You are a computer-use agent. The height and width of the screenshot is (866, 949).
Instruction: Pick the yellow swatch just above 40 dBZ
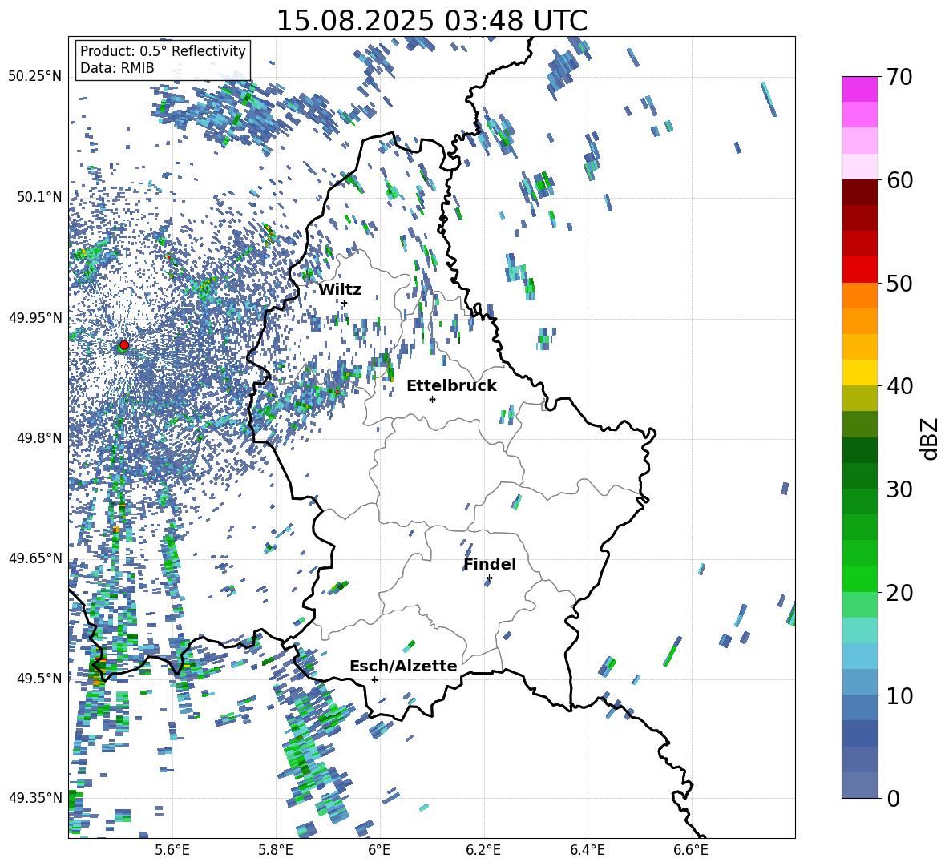click(x=859, y=373)
